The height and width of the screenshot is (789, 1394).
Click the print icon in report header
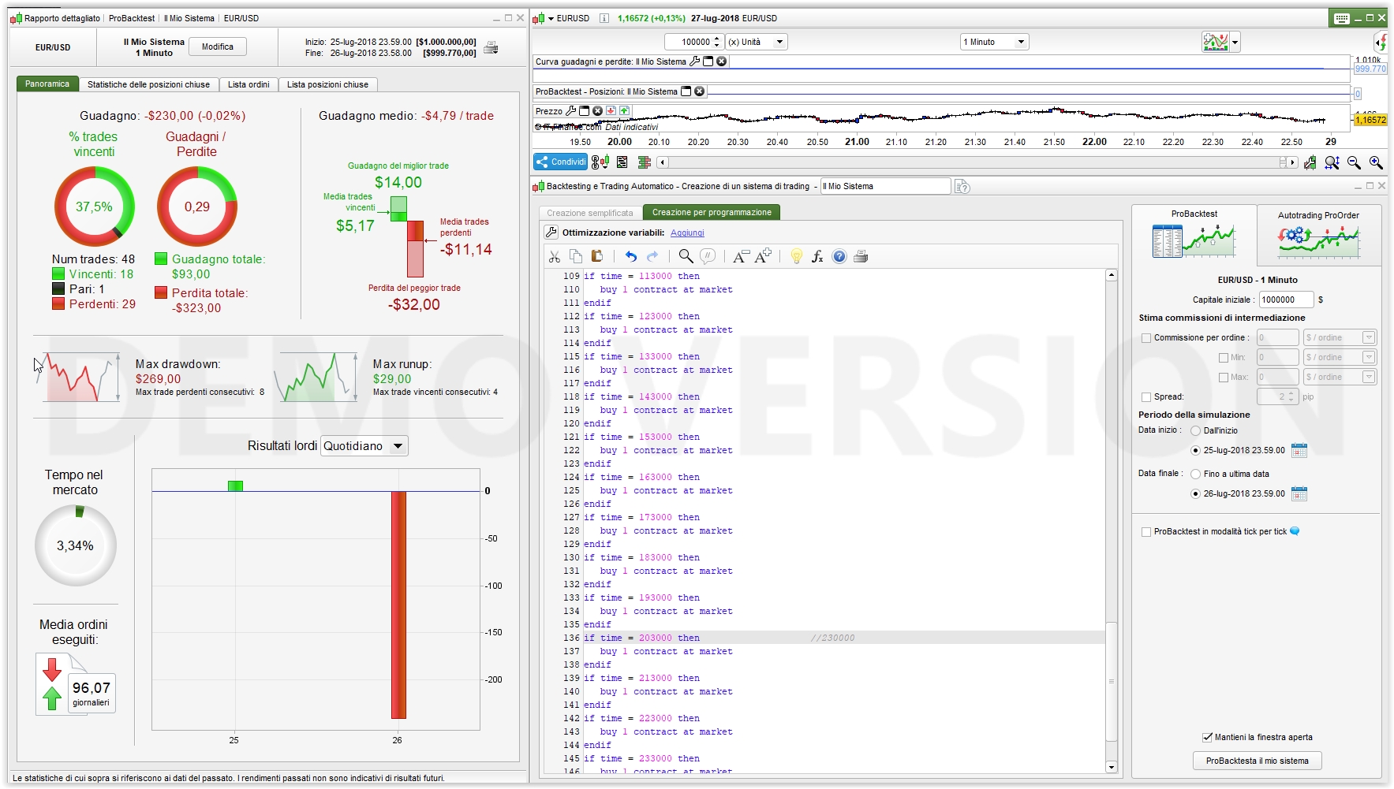[x=491, y=47]
